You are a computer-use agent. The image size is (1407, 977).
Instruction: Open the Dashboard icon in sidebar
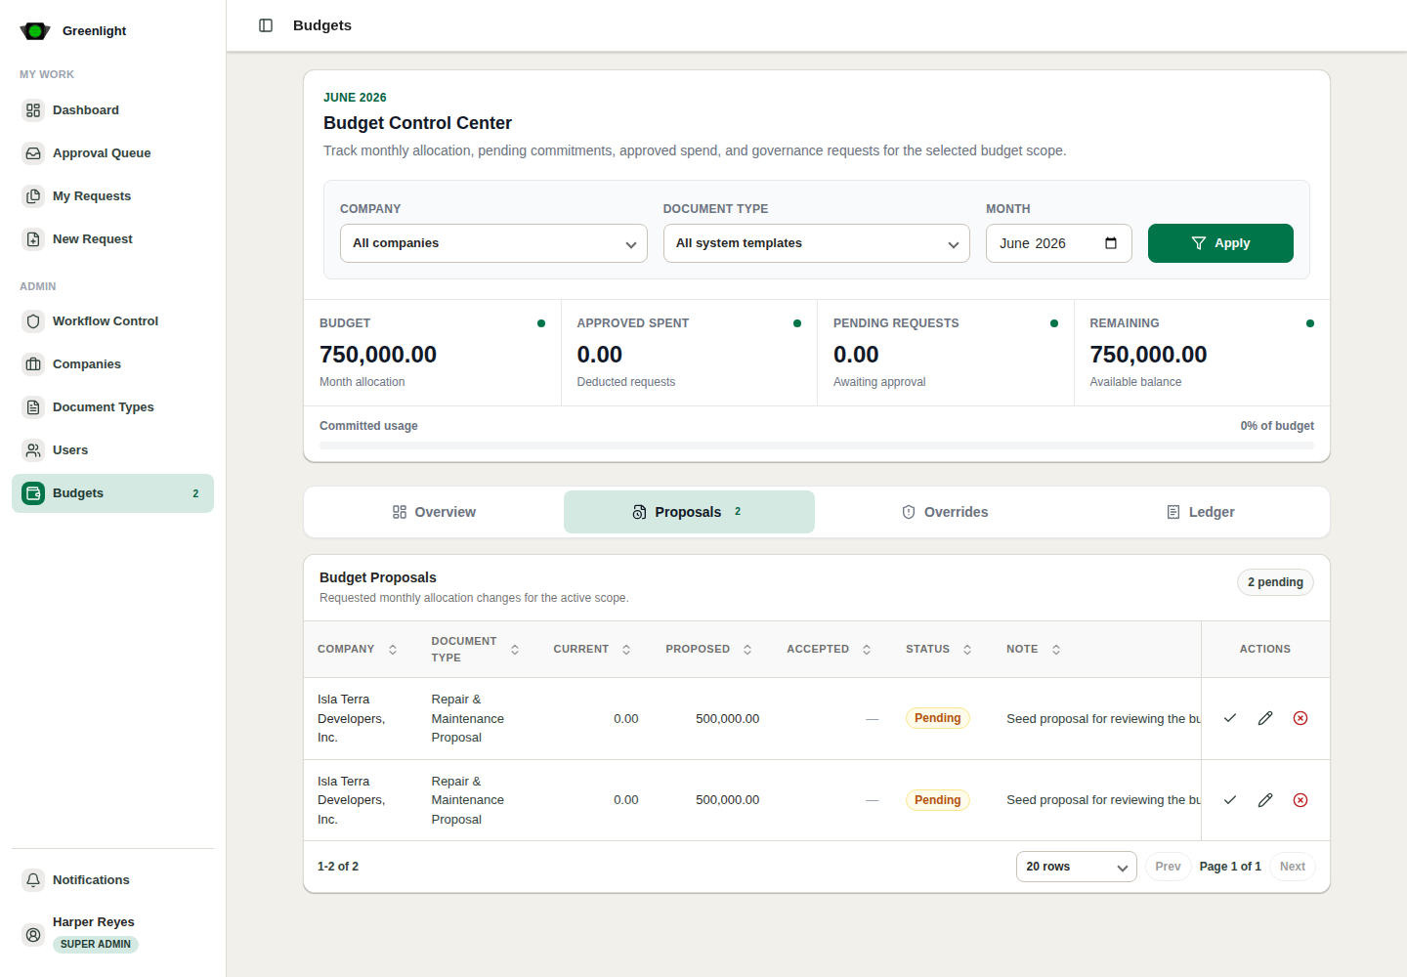pyautogui.click(x=33, y=110)
